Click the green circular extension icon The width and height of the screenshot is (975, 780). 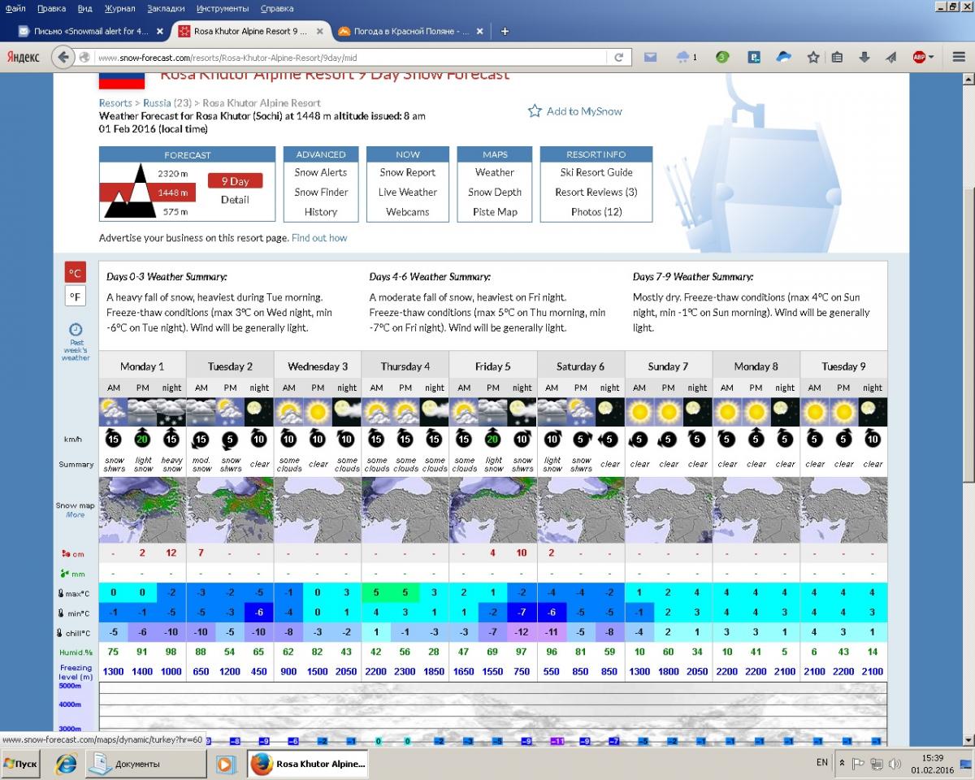[x=722, y=58]
